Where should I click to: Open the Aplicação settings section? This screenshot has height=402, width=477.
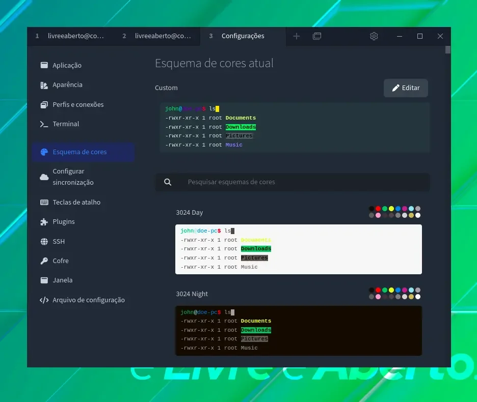[x=83, y=65]
